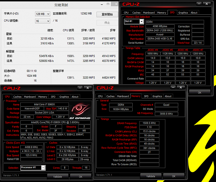The image size is (216, 182).
Task: Open Mainboard tab in Memory CPU-Z window
Action: click(x=123, y=96)
